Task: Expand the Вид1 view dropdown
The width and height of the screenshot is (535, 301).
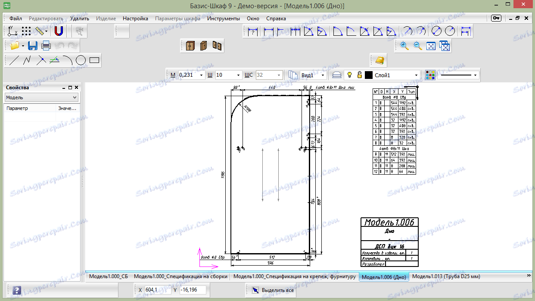Action: (x=323, y=75)
